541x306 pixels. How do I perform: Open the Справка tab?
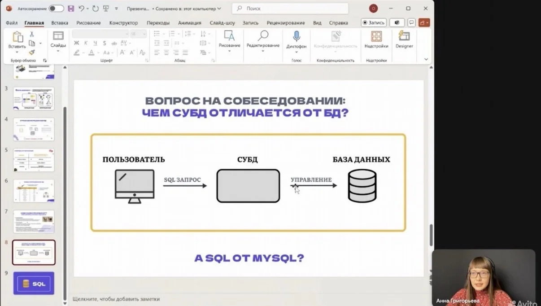coord(338,23)
